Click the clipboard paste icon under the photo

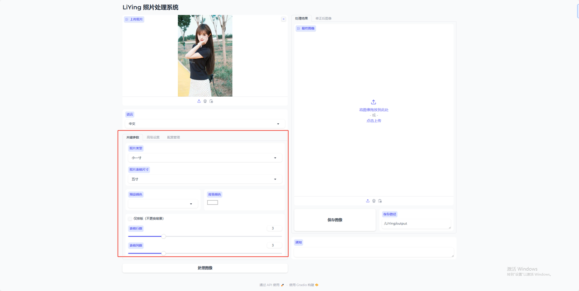tap(211, 101)
